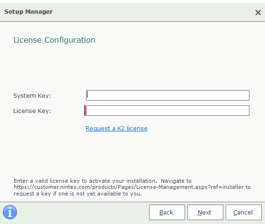Abort setup with the Cancel button
The height and width of the screenshot is (224, 265).
[244, 212]
